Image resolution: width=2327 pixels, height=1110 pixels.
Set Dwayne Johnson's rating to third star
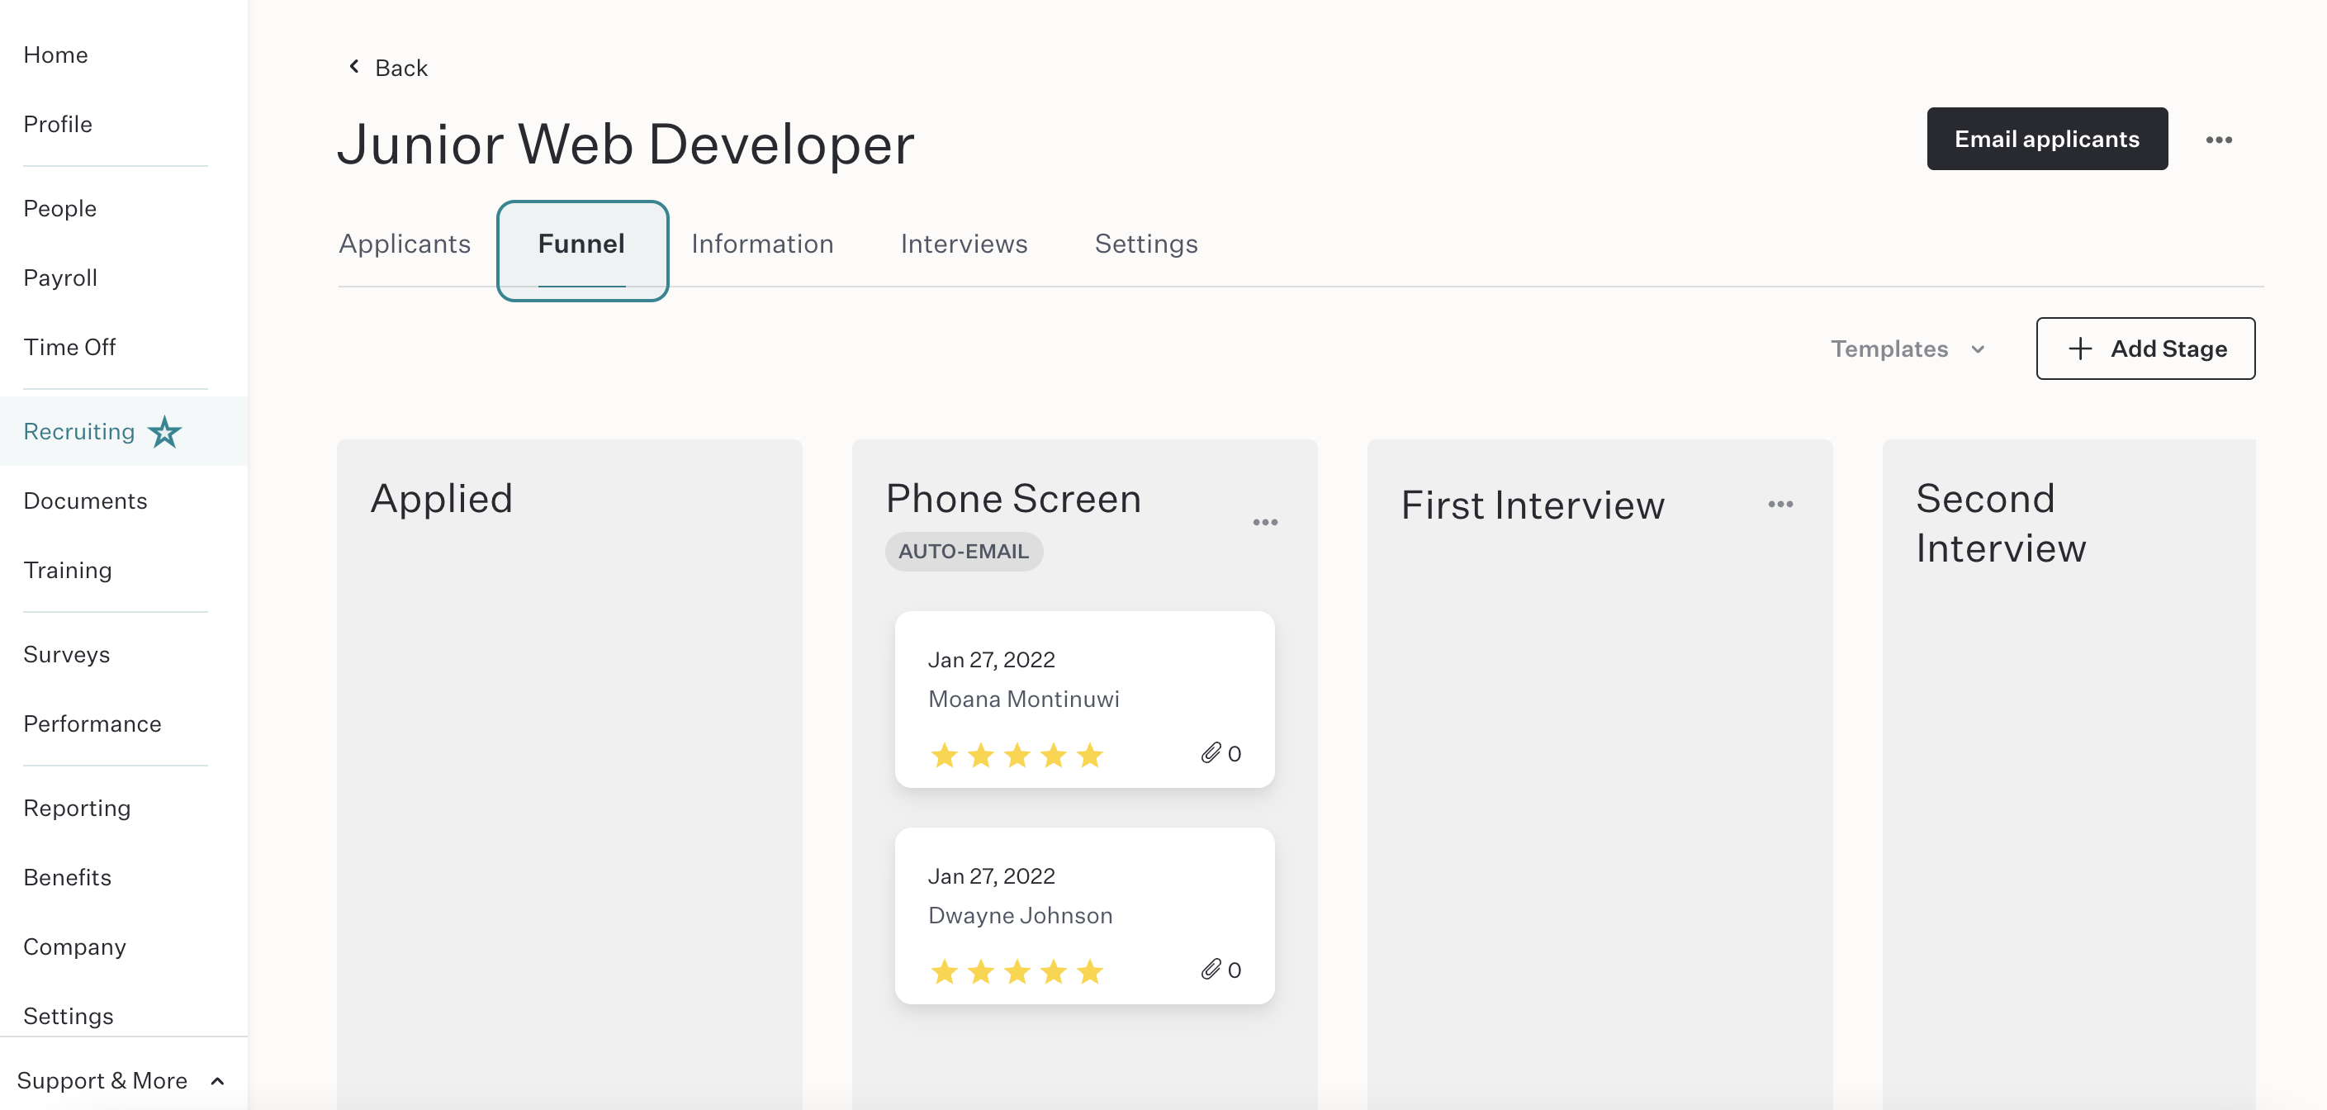click(1017, 971)
